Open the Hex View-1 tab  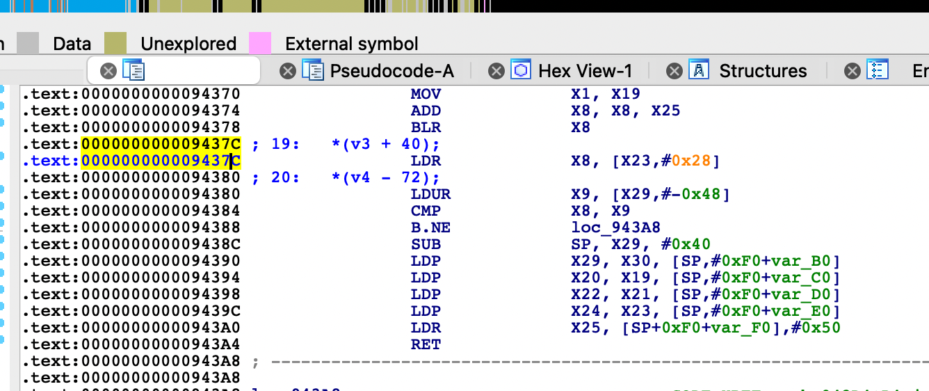(585, 71)
